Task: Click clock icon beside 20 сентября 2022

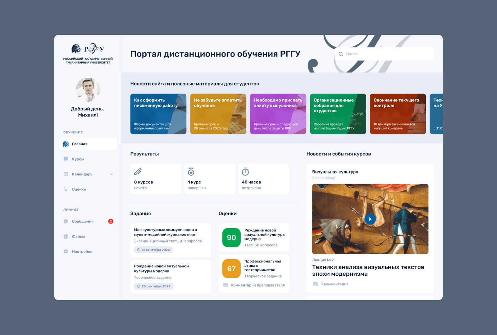Action: pyautogui.click(x=139, y=286)
